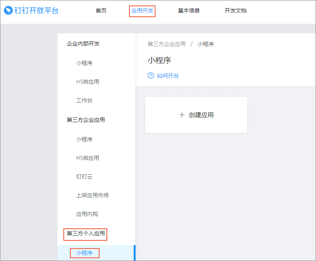Click the 创建应用 button text
Screen dimensions: 316x261
tap(201, 115)
